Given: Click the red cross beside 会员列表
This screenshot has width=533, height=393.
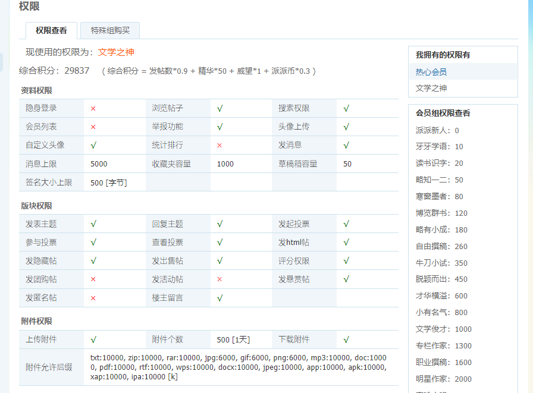Looking at the screenshot, I should pos(93,127).
